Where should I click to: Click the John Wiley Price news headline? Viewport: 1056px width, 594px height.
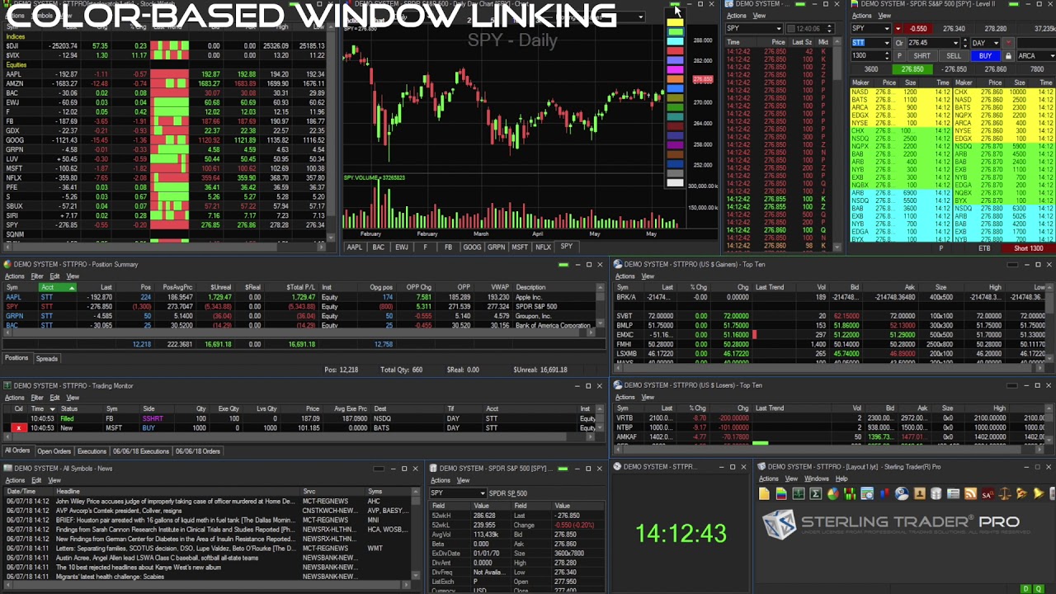click(174, 502)
